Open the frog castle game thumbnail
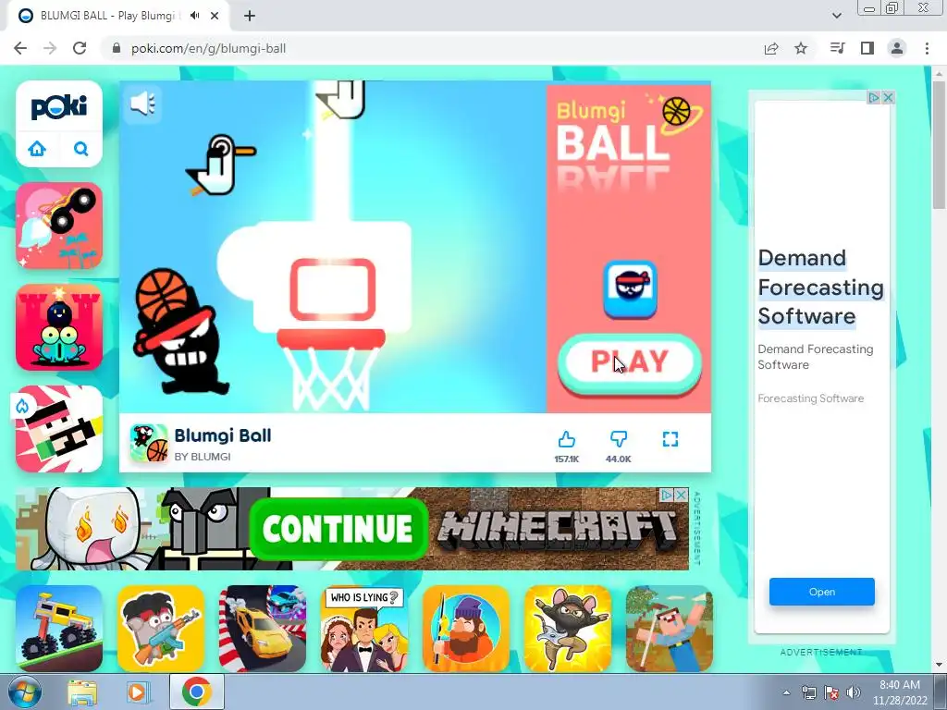Screen dimensions: 947x710 point(59,327)
